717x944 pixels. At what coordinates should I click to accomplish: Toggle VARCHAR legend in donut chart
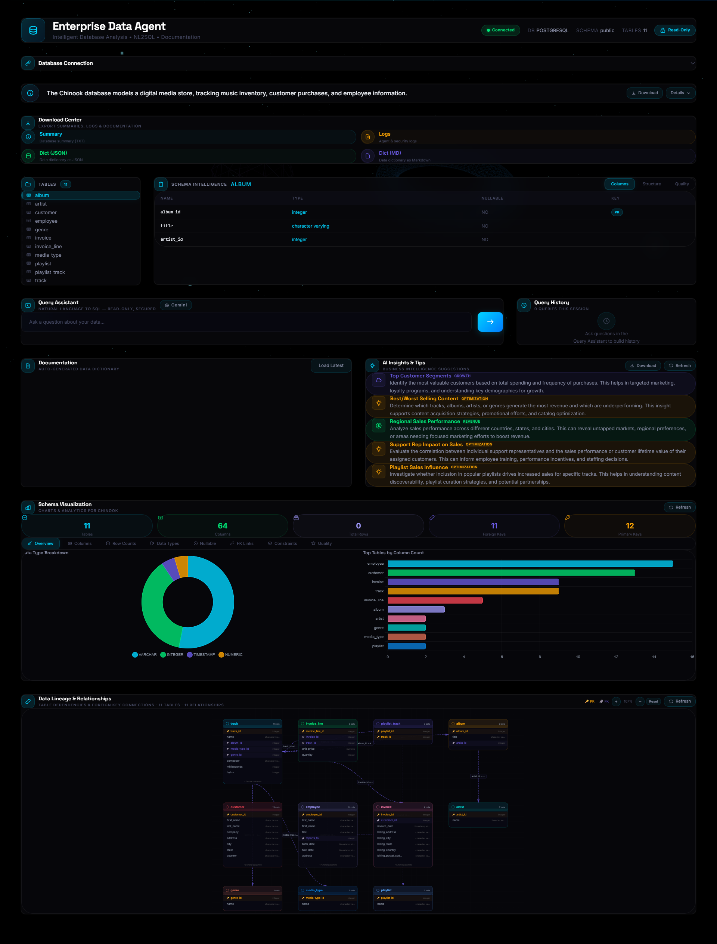tap(145, 654)
